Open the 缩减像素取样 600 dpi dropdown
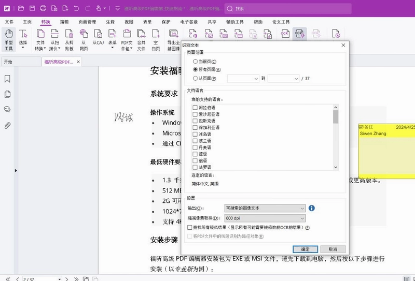The width and height of the screenshot is (415, 281). point(265,218)
